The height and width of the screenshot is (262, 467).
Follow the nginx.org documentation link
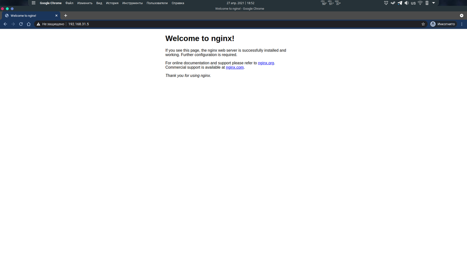[x=266, y=62]
